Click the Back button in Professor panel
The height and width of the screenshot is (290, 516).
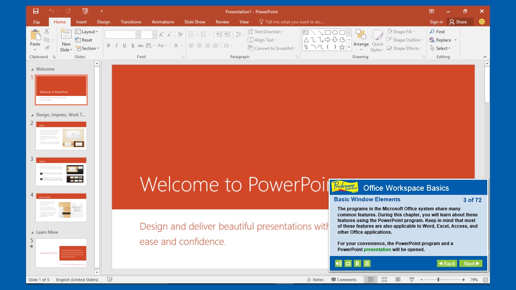447,264
